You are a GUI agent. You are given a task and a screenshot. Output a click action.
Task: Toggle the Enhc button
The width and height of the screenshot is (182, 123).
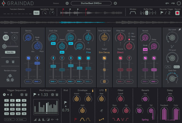tap(176, 67)
